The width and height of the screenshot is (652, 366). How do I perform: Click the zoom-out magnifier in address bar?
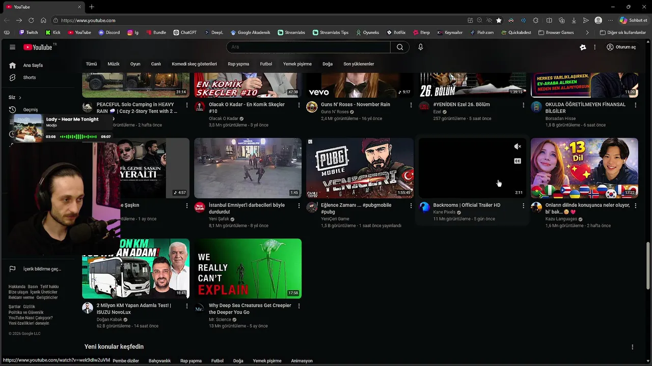pos(479,20)
